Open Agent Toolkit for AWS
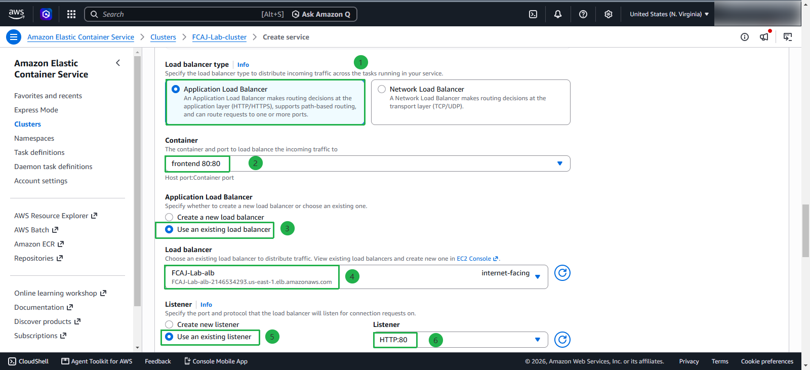This screenshot has height=370, width=810. pyautogui.click(x=97, y=361)
